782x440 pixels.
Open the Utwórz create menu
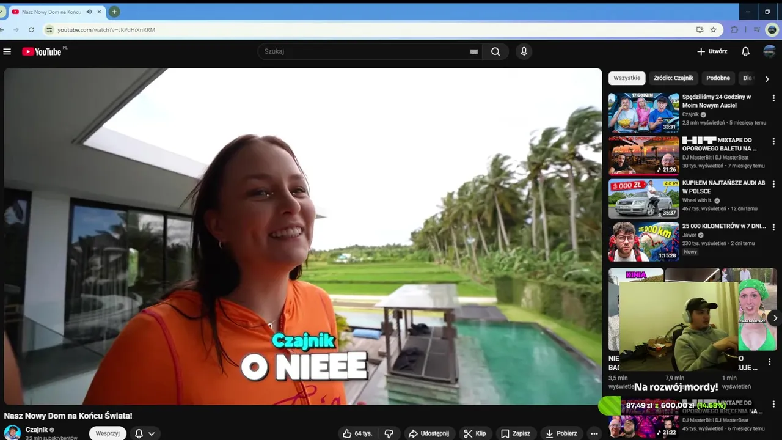pyautogui.click(x=712, y=51)
